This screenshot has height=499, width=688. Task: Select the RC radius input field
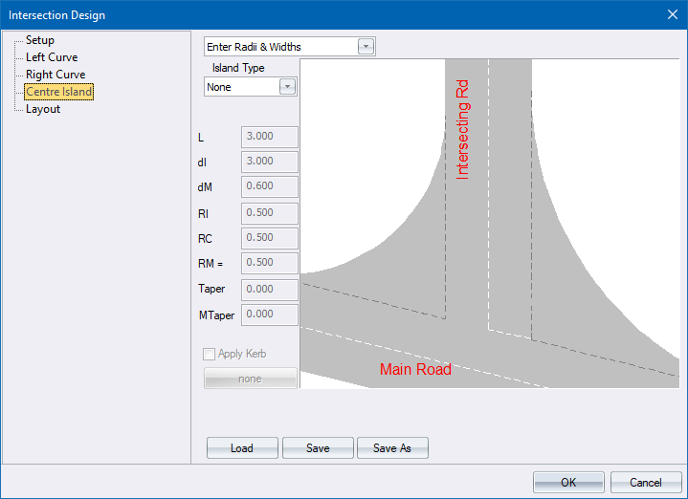[x=271, y=237]
